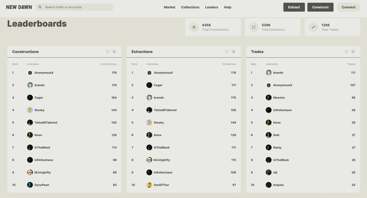This screenshot has height=198, width=367.
Task: Open infinitechaos username in Constructions
Action: [44, 160]
